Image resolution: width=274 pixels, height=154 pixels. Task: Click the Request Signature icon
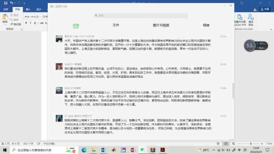pyautogui.click(x=251, y=17)
